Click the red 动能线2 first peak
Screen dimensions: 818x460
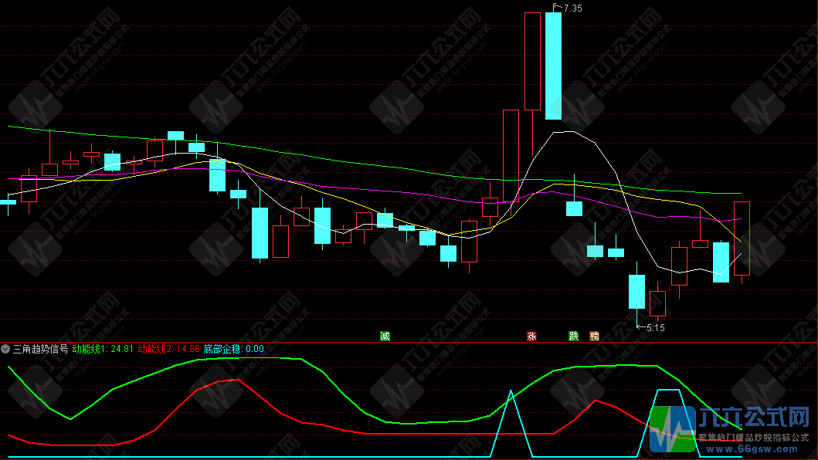click(236, 380)
